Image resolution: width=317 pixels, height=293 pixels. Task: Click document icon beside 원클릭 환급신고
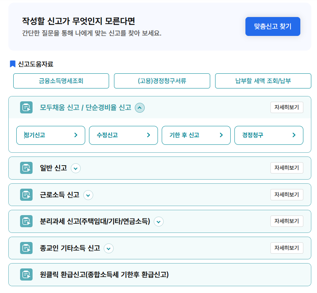[26, 274]
